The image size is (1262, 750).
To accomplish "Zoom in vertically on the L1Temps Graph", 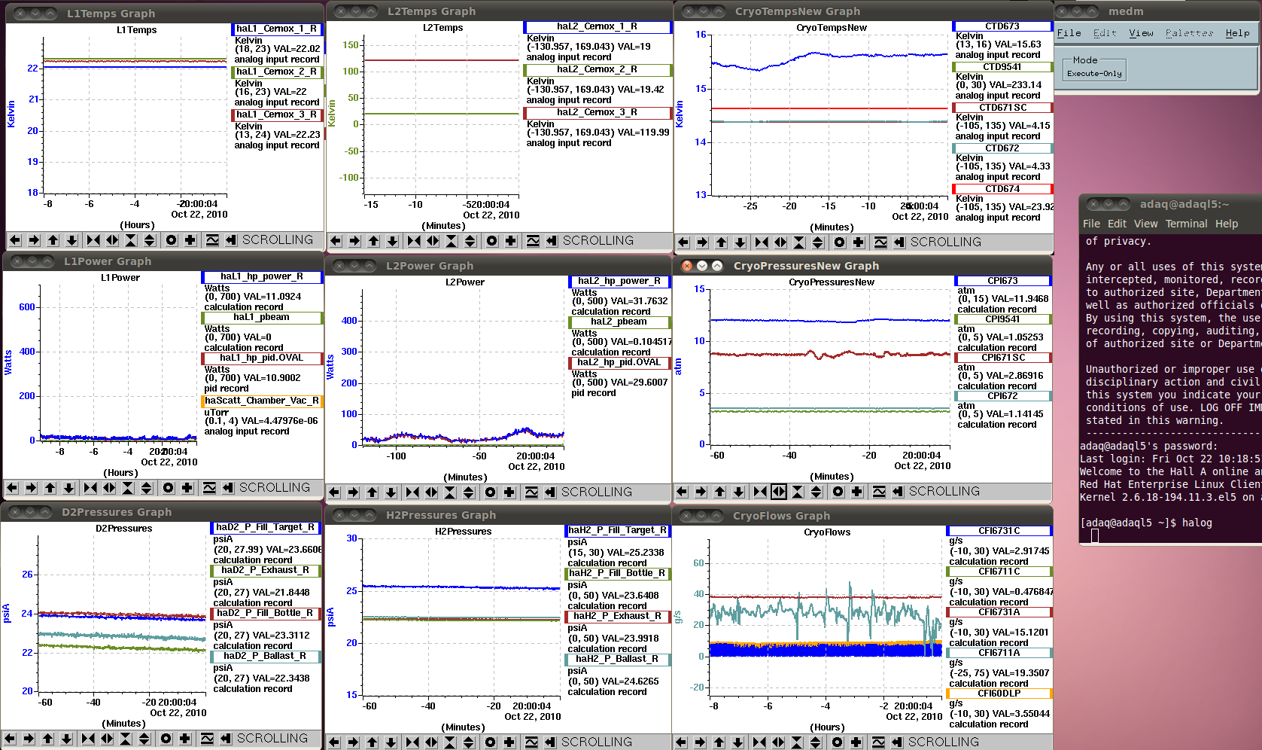I will 131,240.
